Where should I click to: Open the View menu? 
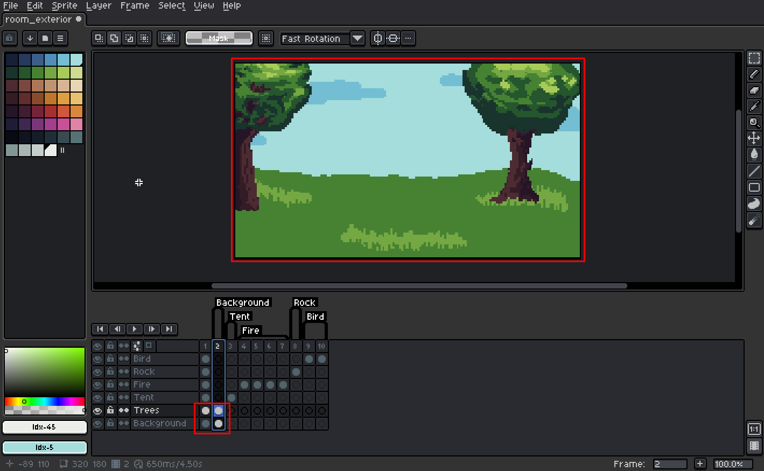(x=204, y=6)
